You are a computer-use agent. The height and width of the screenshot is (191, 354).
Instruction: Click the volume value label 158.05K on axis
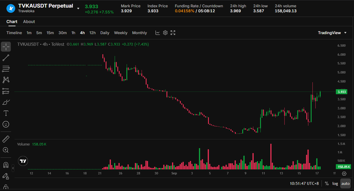[343, 167]
